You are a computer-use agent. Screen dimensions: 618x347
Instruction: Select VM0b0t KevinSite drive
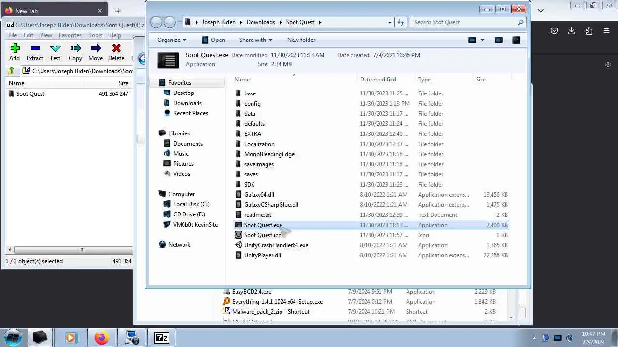click(196, 225)
